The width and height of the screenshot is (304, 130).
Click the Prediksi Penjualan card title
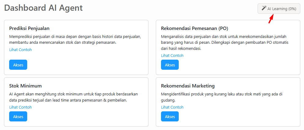pyautogui.click(x=29, y=28)
